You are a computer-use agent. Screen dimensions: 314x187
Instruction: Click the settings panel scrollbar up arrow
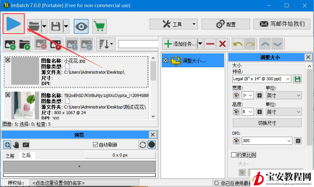pos(309,66)
